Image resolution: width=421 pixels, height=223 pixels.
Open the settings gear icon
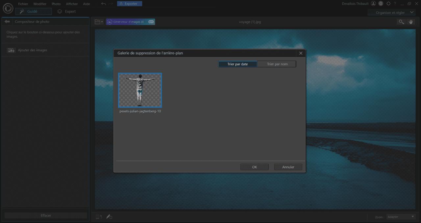388,4
